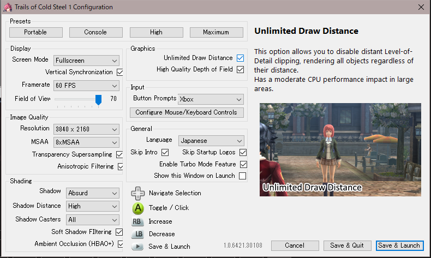The image size is (431, 258).
Task: Open the Screen Mode dropdown
Action: coord(86,61)
